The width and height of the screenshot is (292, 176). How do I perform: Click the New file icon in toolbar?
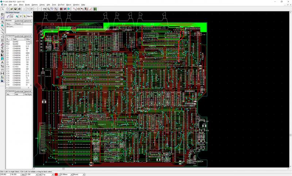point(7,8)
